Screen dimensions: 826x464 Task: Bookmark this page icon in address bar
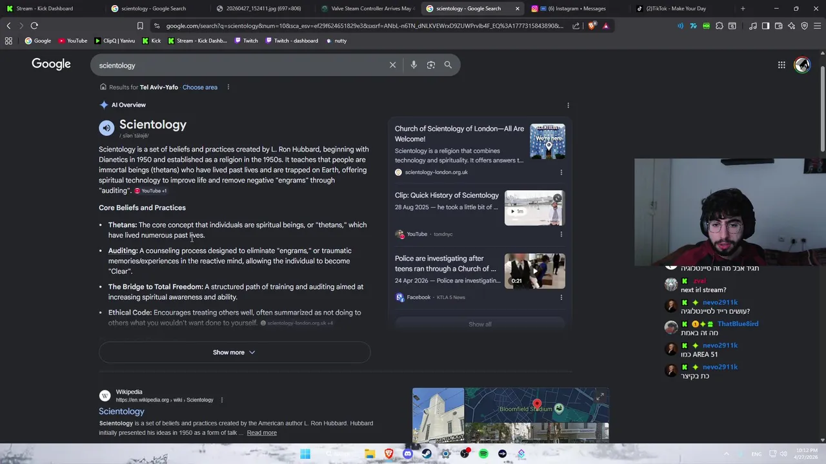click(140, 26)
